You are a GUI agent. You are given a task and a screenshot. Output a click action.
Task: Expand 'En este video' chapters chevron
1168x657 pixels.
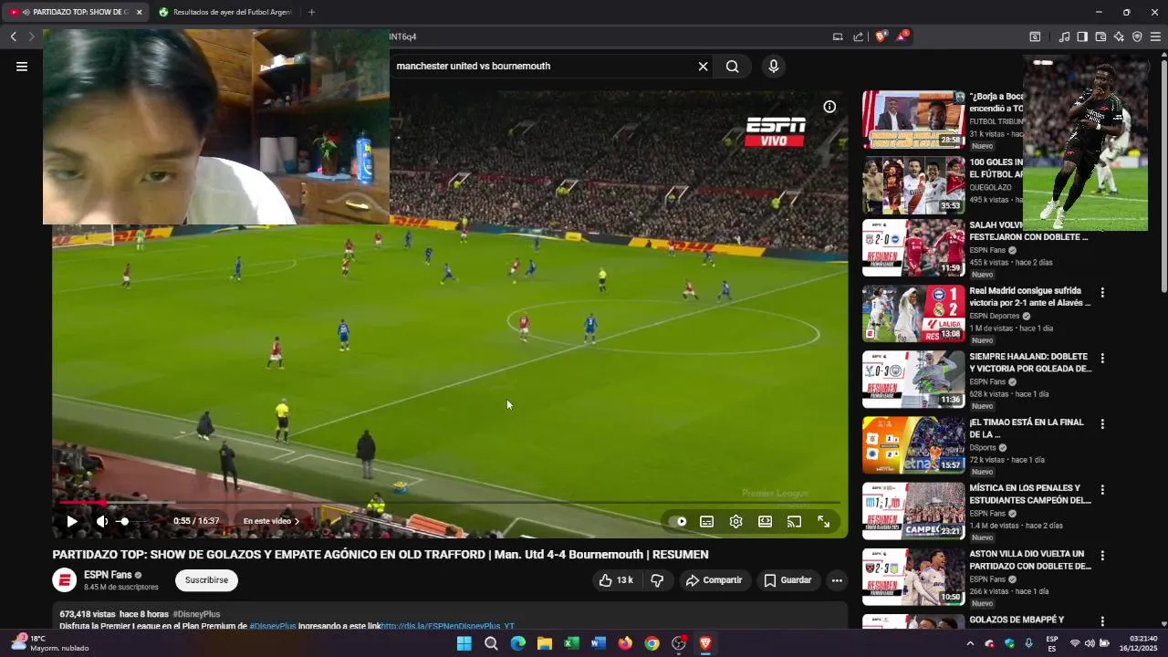tap(297, 521)
